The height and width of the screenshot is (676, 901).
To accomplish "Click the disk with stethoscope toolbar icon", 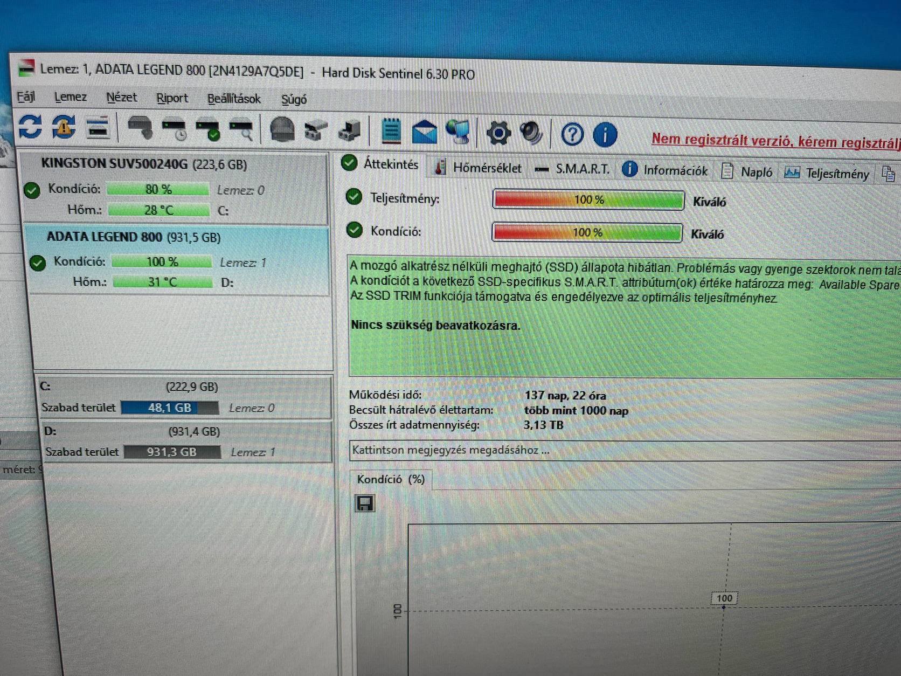I will pos(140,128).
